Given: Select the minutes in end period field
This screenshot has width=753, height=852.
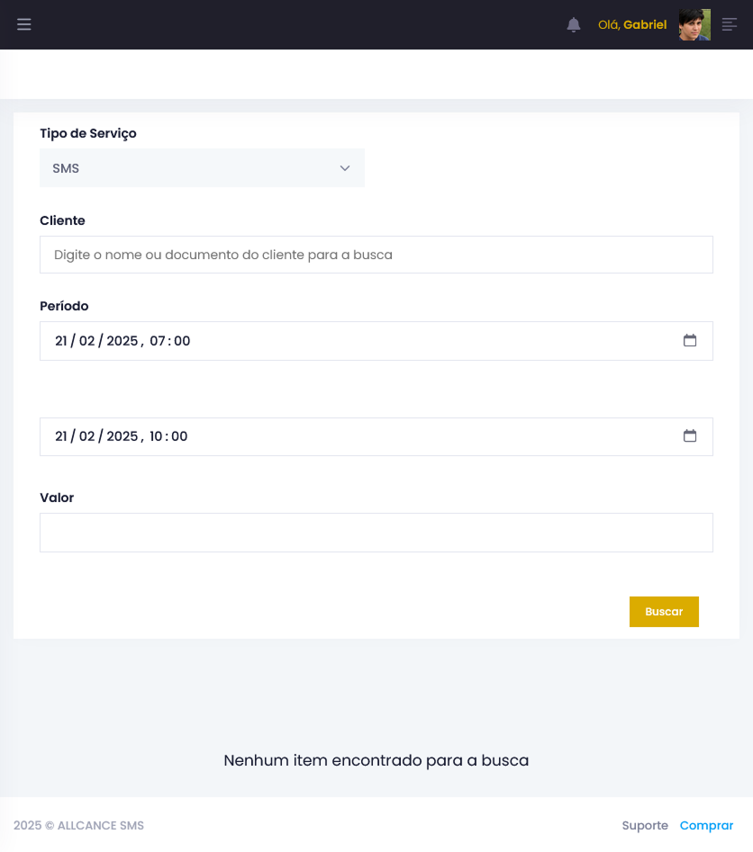Looking at the screenshot, I should (x=179, y=436).
